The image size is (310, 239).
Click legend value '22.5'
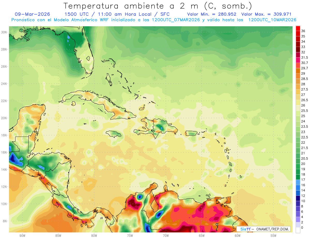coord(305,137)
